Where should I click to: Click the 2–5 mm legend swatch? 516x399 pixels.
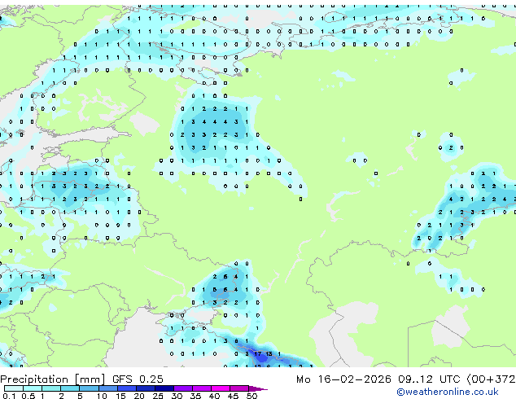(70, 388)
